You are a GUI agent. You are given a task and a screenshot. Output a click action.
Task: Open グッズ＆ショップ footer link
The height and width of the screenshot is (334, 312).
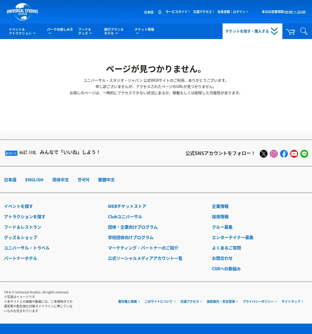click(21, 237)
